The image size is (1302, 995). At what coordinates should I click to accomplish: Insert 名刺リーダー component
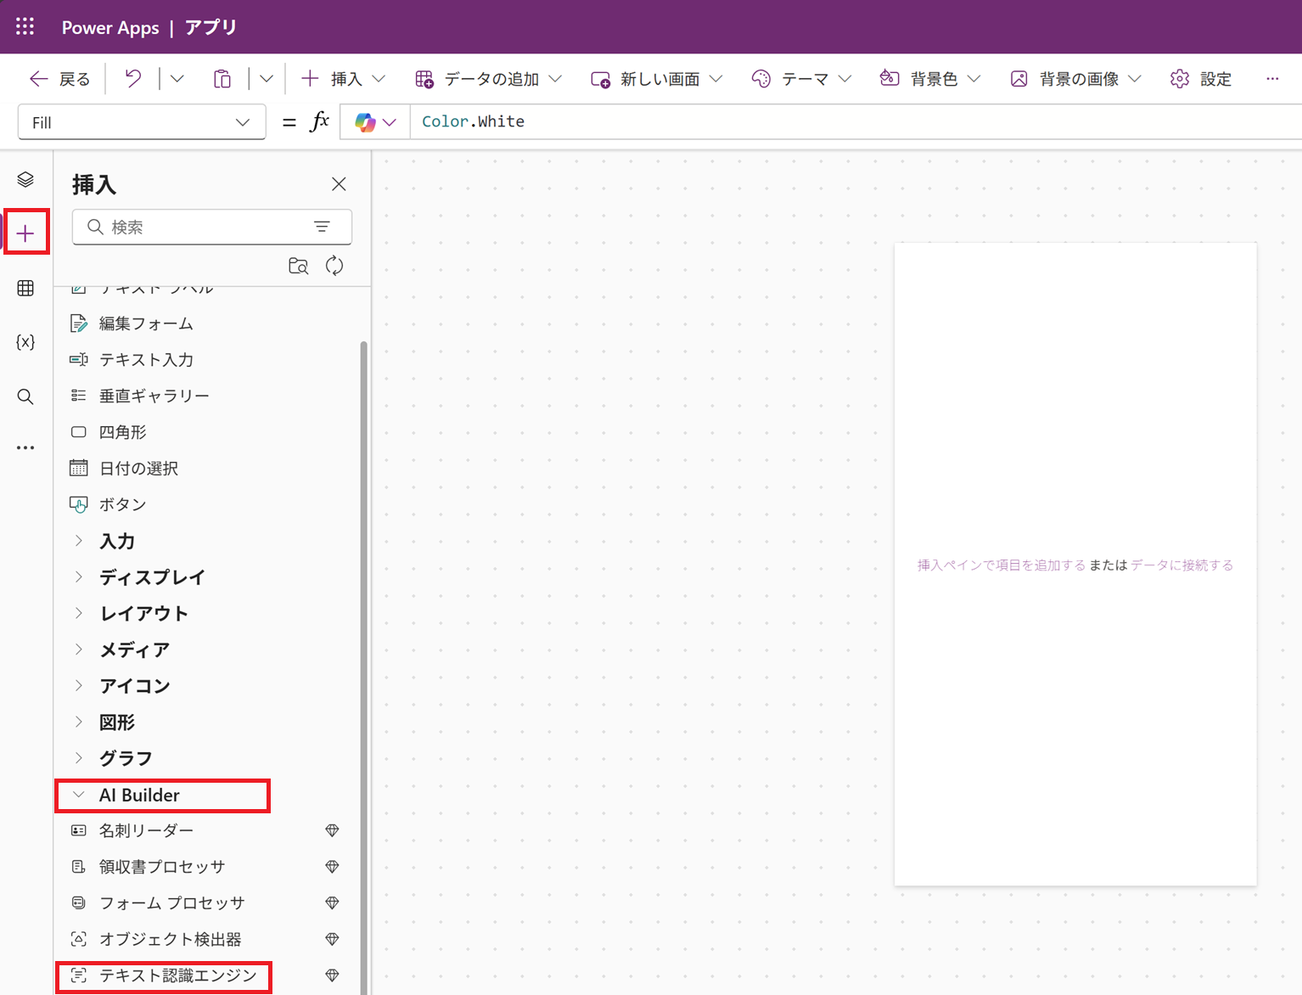click(x=146, y=830)
